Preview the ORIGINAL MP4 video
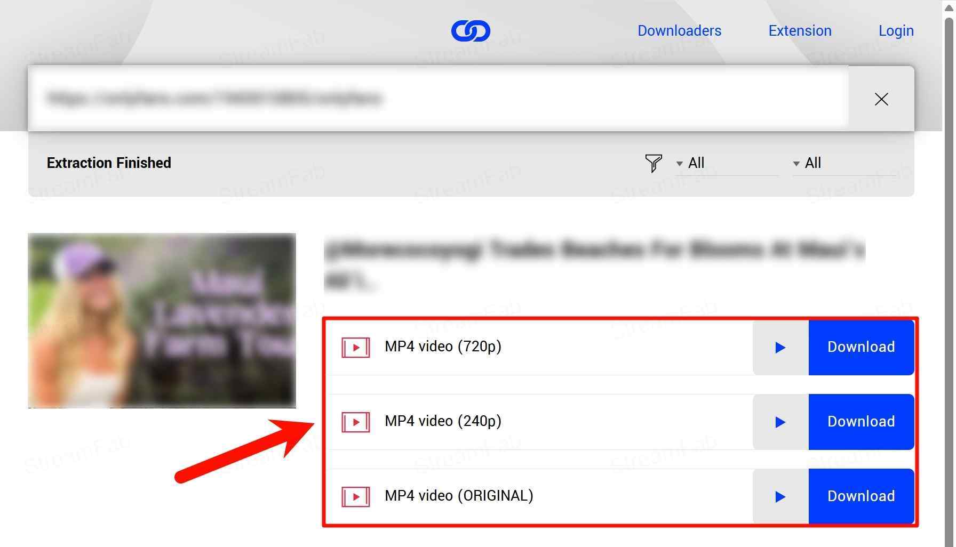 click(780, 497)
